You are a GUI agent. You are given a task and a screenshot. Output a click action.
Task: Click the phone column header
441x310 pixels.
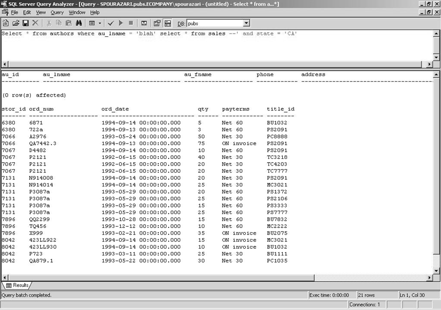coord(265,74)
